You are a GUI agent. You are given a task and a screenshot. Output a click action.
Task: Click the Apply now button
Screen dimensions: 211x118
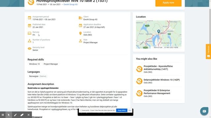click(168, 3)
